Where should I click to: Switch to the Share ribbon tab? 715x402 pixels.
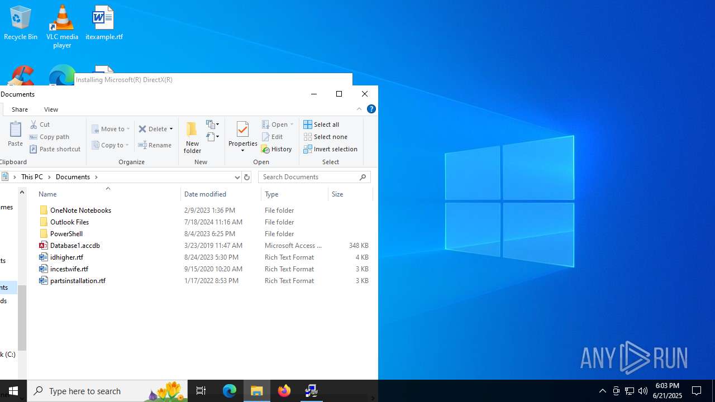click(x=20, y=109)
